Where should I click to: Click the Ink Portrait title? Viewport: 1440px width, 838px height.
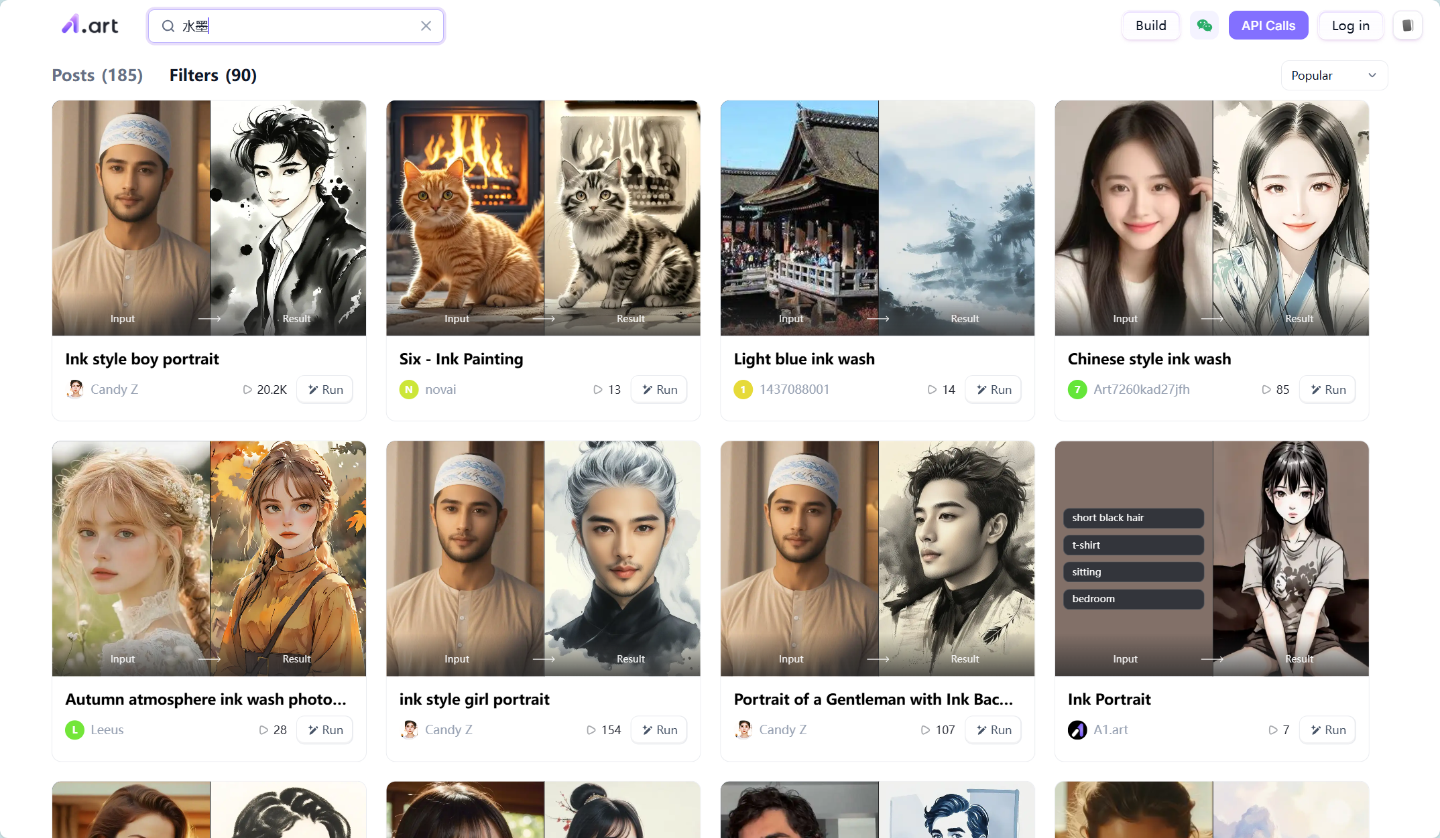(1109, 699)
